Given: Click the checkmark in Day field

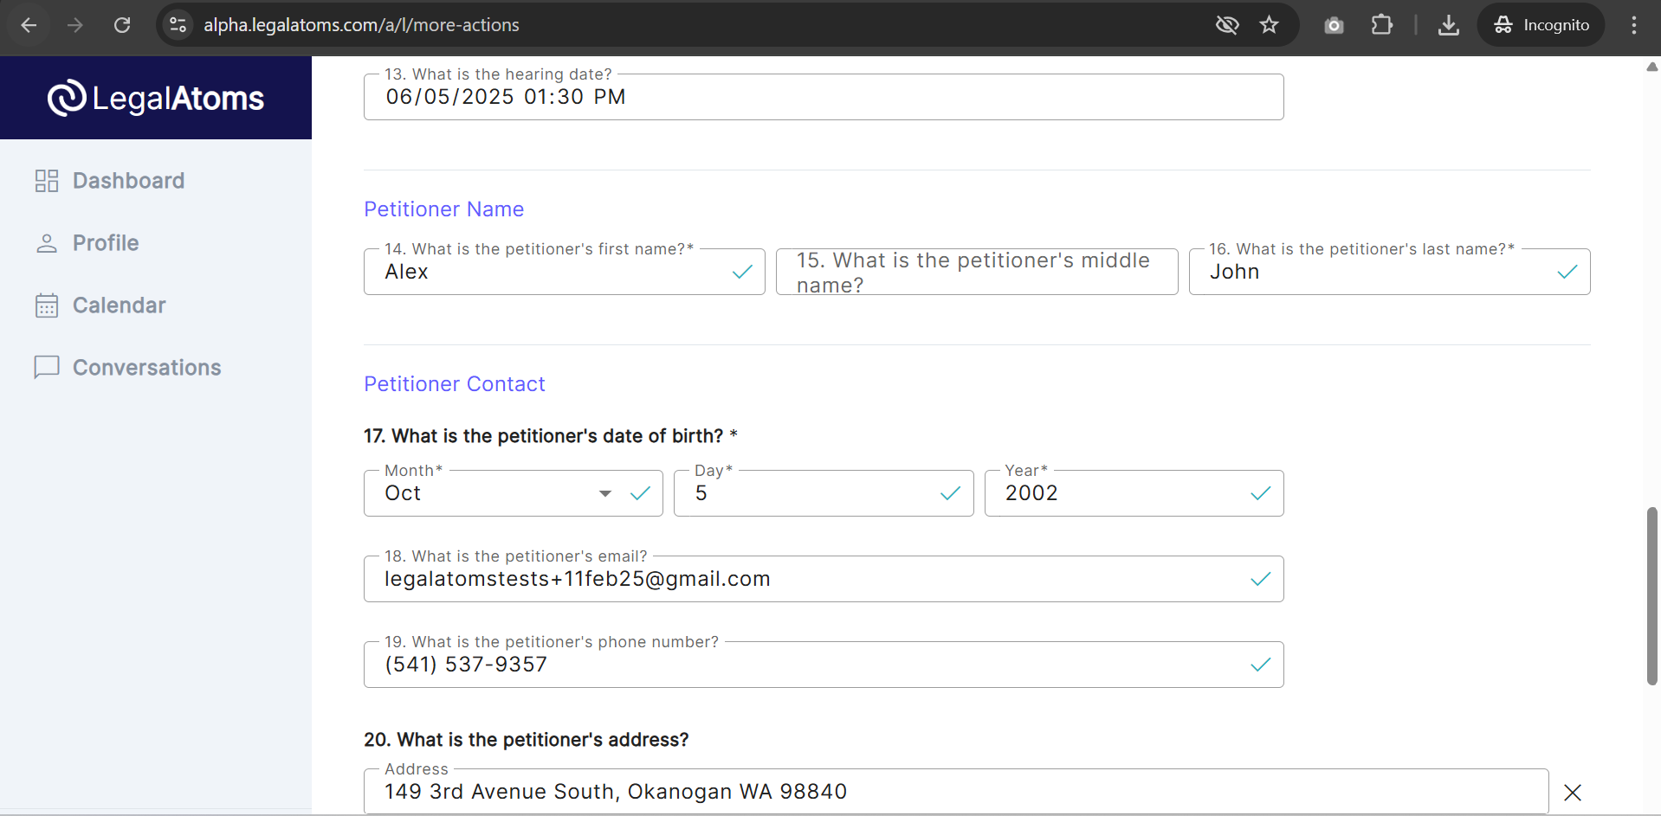Looking at the screenshot, I should (x=950, y=493).
